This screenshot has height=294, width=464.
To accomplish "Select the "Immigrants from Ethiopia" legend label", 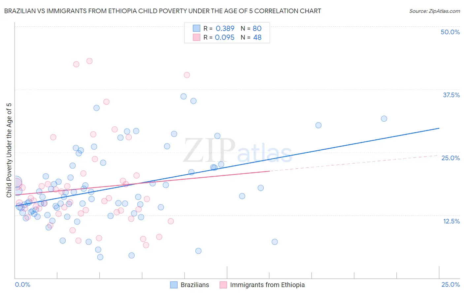I will point(267,285).
